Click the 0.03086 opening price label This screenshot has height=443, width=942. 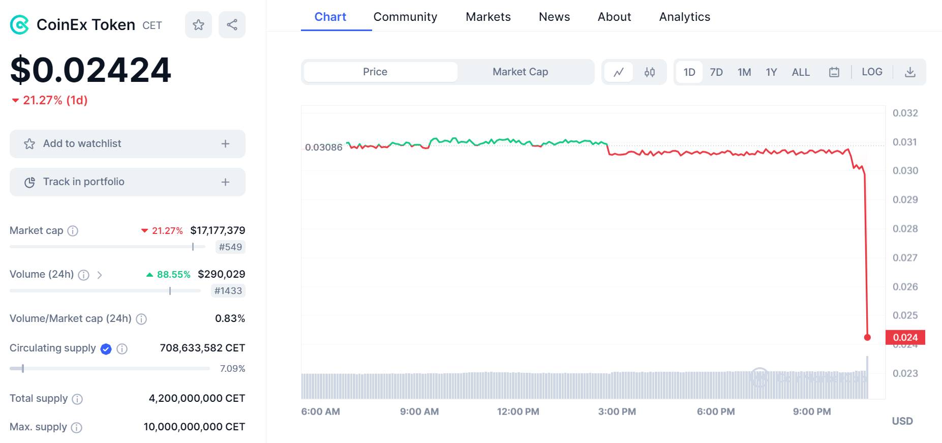coord(324,147)
